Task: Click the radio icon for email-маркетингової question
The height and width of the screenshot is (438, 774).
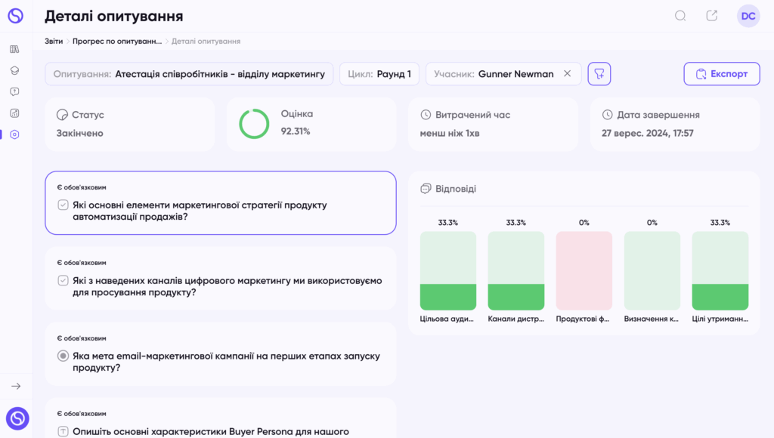Action: click(63, 356)
